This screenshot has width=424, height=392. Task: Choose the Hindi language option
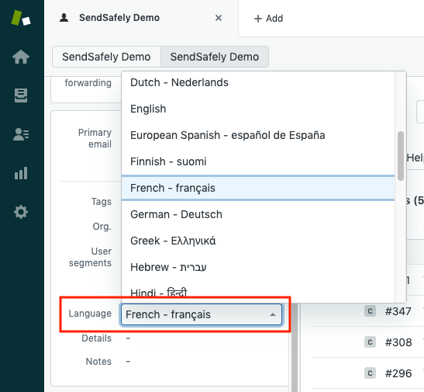[258, 292]
